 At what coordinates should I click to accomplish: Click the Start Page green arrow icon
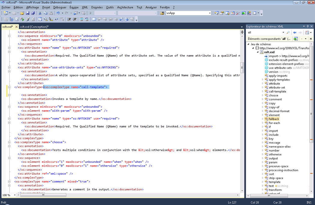(243, 13)
